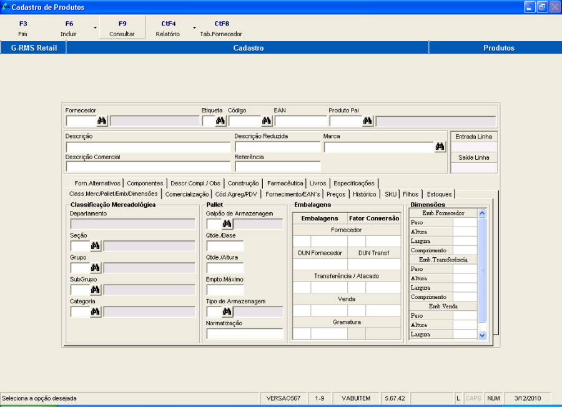
Task: Switch to Fornecimento/EAN's tab
Action: click(x=292, y=194)
